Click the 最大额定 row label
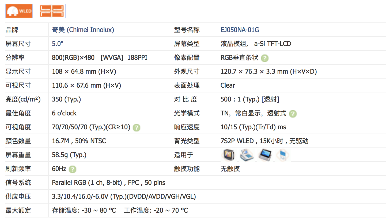 (x=18, y=210)
